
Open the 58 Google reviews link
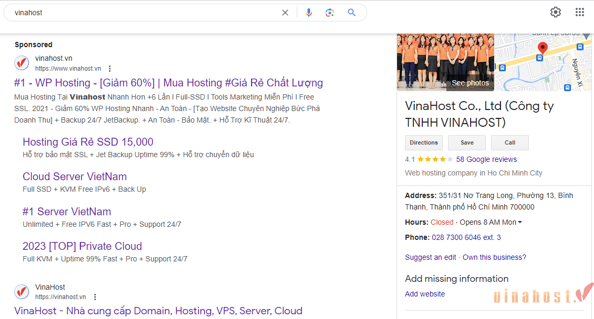[x=486, y=159]
